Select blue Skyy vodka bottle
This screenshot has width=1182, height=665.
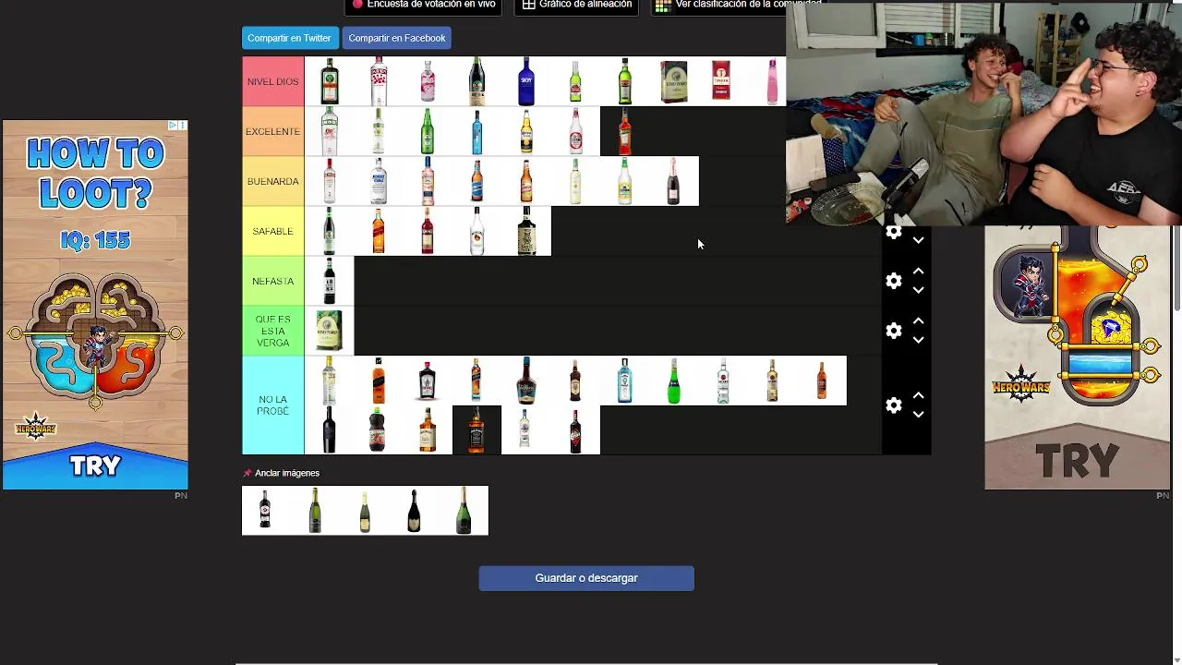pyautogui.click(x=526, y=81)
